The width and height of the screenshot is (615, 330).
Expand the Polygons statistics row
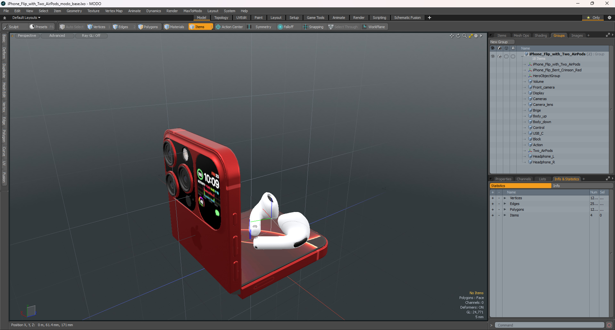tap(505, 209)
